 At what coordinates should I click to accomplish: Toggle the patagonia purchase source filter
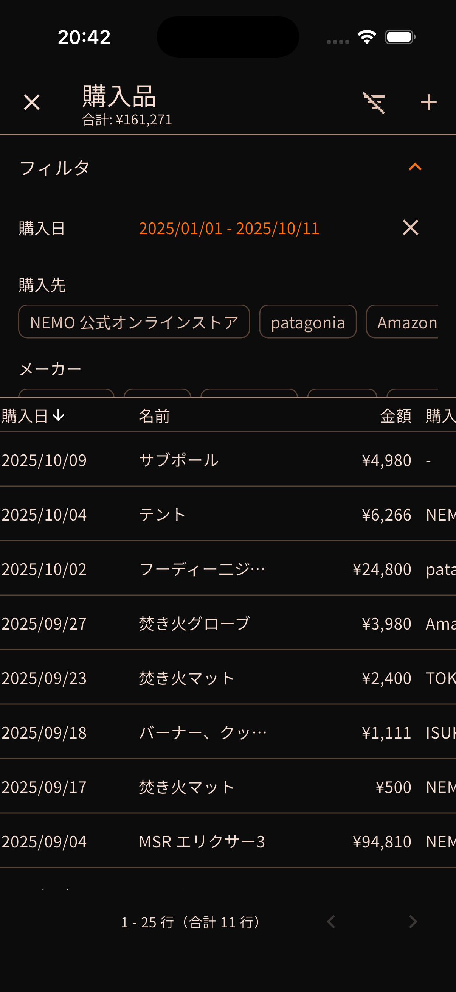[x=307, y=322]
